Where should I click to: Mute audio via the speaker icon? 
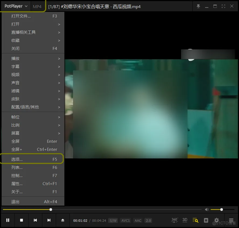tap(207, 209)
